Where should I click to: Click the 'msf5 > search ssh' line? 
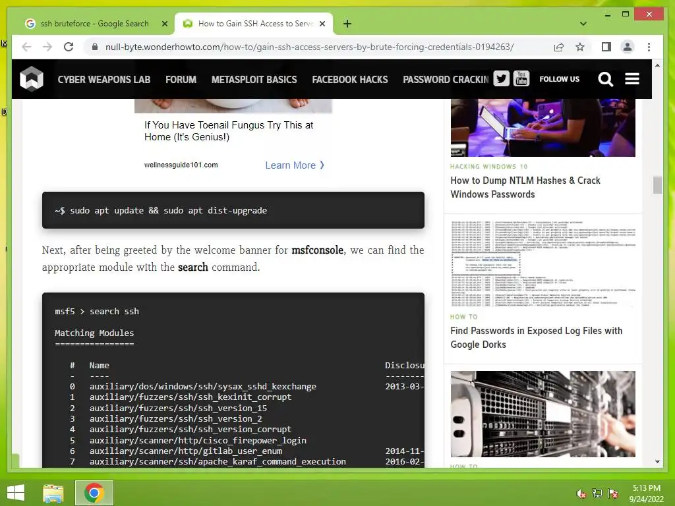(97, 311)
